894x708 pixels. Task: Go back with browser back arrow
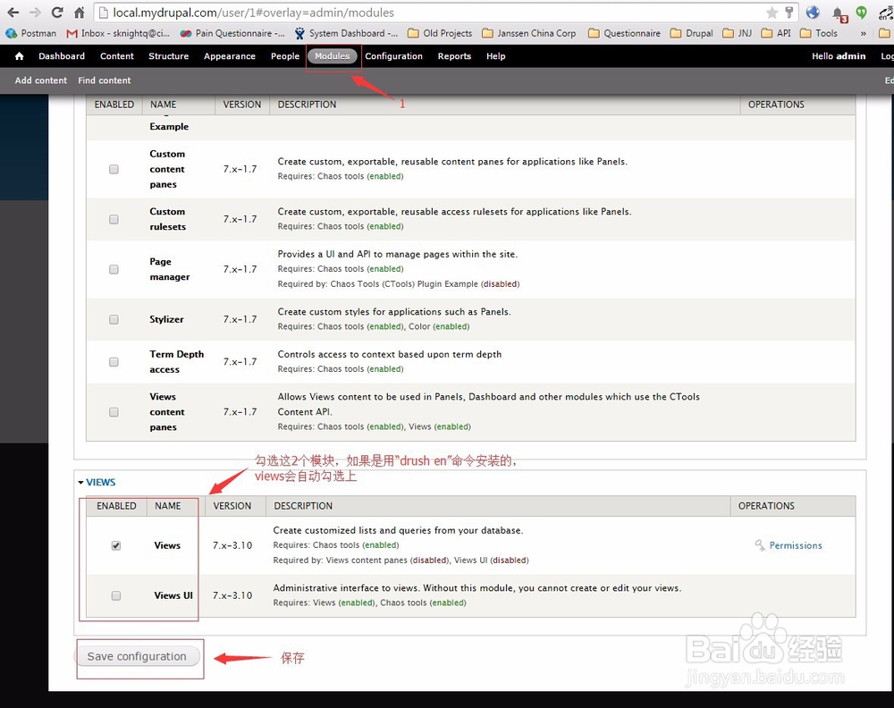coord(13,12)
